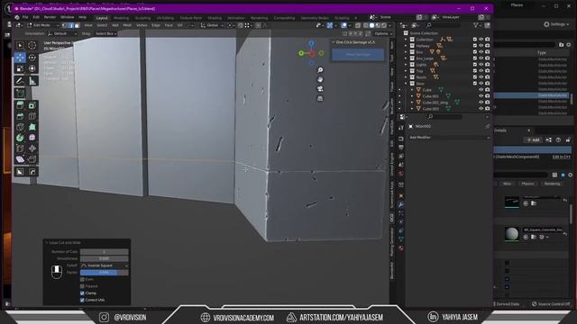Viewport: 577px width, 324px height.
Task: Enable the Even checkbox
Action: (x=82, y=280)
